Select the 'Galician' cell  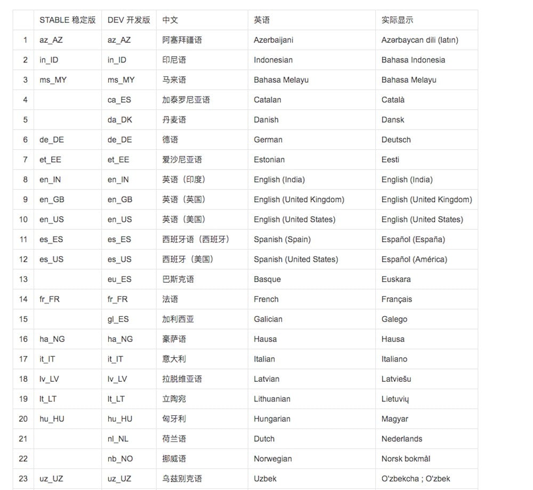(x=312, y=319)
